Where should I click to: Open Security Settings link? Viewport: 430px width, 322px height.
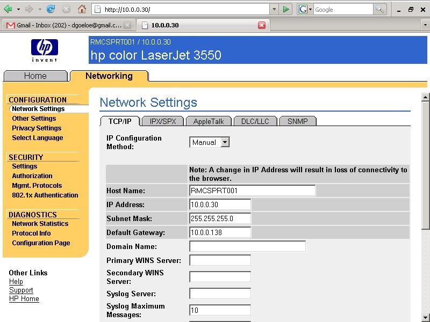[25, 166]
